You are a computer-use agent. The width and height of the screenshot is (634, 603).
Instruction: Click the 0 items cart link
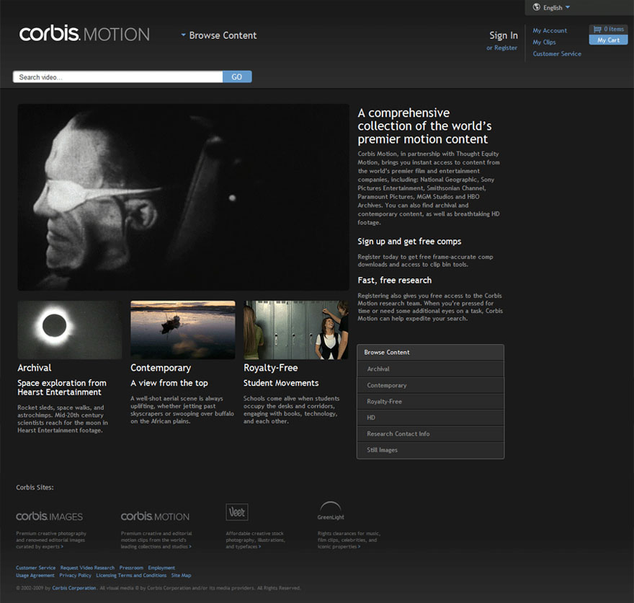(614, 29)
